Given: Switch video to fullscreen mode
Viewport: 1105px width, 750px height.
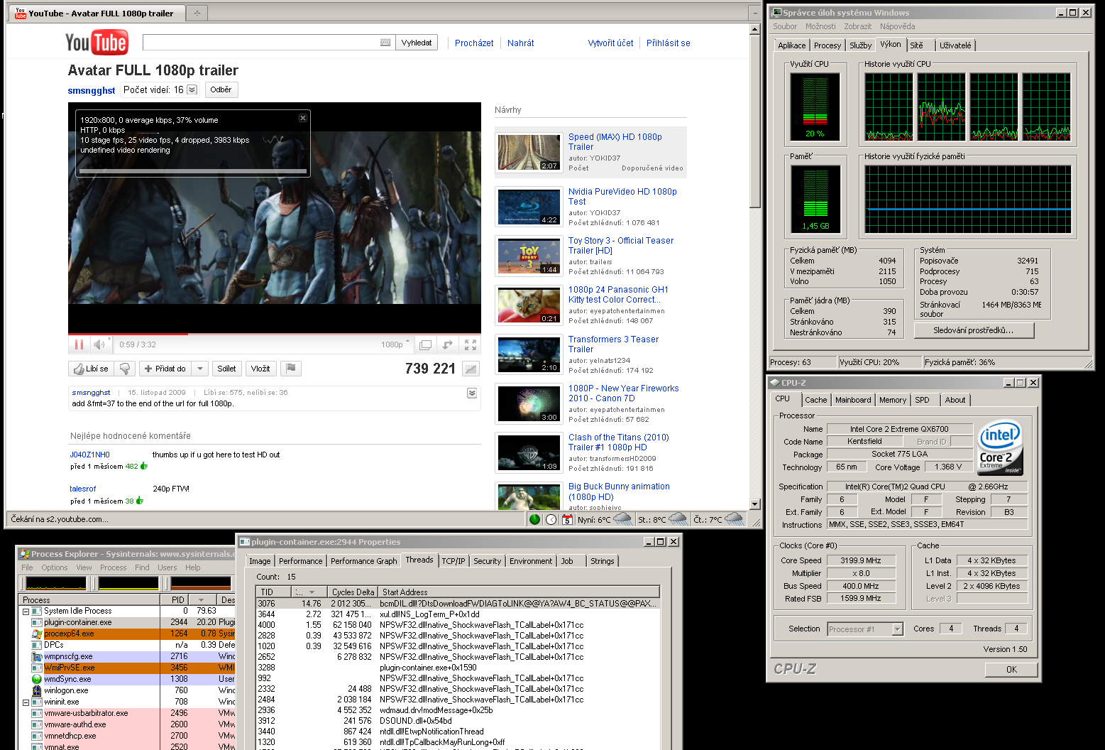Looking at the screenshot, I should [470, 344].
